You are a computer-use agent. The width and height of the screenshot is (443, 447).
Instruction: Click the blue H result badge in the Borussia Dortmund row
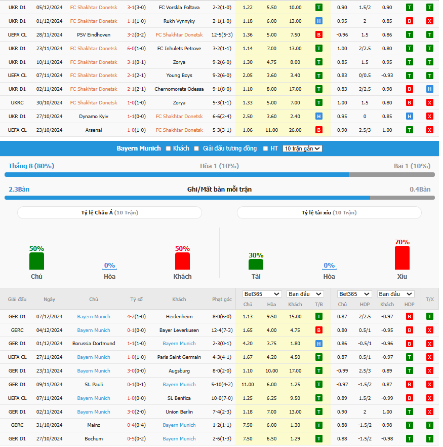[x=319, y=344]
